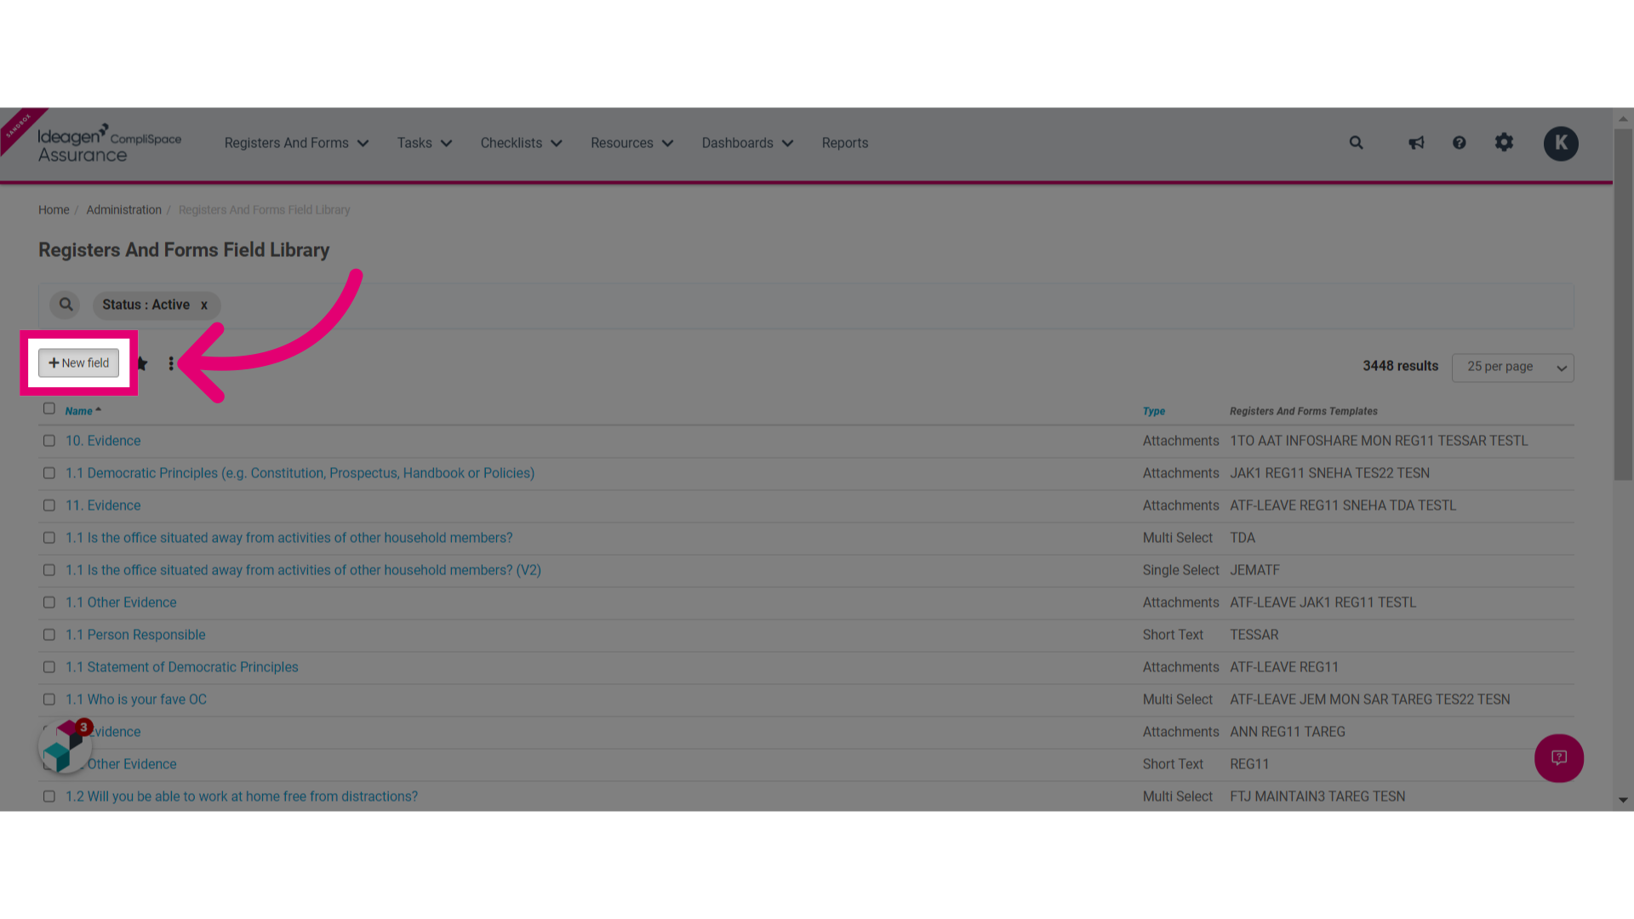Open user avatar K menu
Screen dimensions: 1634x919
1561,143
